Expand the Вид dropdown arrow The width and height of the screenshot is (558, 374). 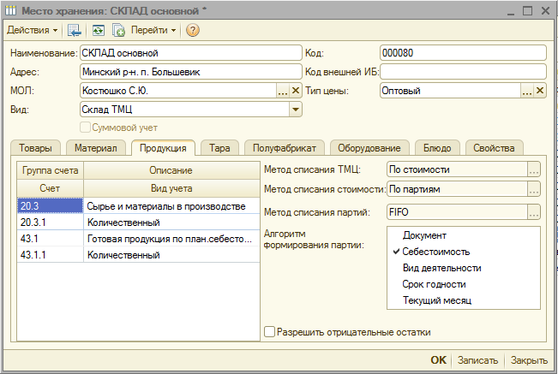[x=296, y=110]
